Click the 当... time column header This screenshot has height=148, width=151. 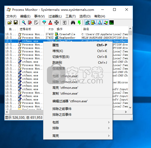[x=11, y=29]
